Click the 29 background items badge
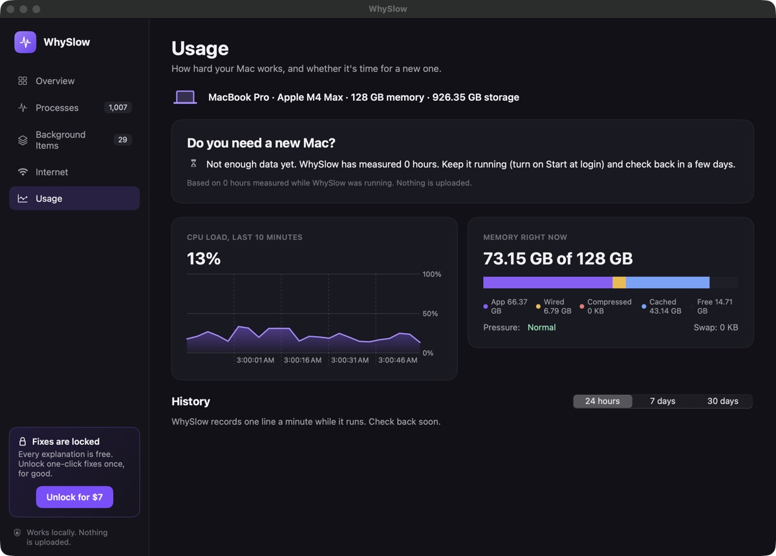This screenshot has height=556, width=776. point(122,140)
